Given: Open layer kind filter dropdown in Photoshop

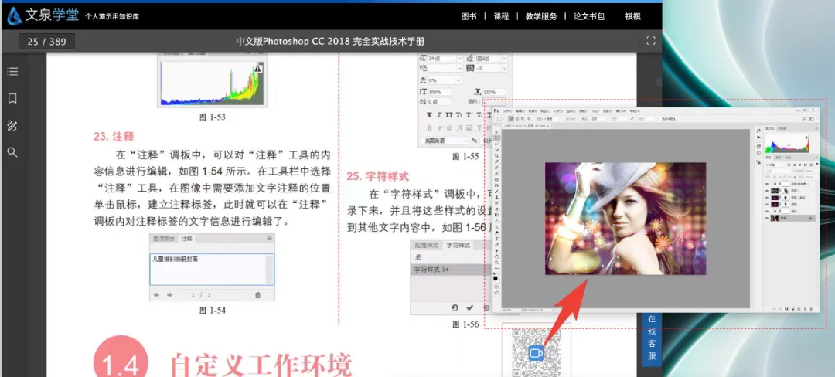Looking at the screenshot, I should point(774,165).
